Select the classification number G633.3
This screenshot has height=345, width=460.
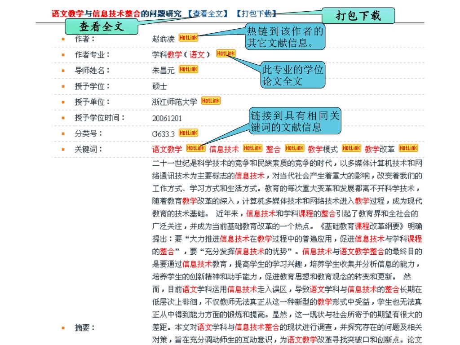tap(164, 134)
